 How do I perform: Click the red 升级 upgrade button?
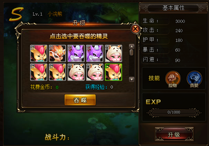coord(174,134)
